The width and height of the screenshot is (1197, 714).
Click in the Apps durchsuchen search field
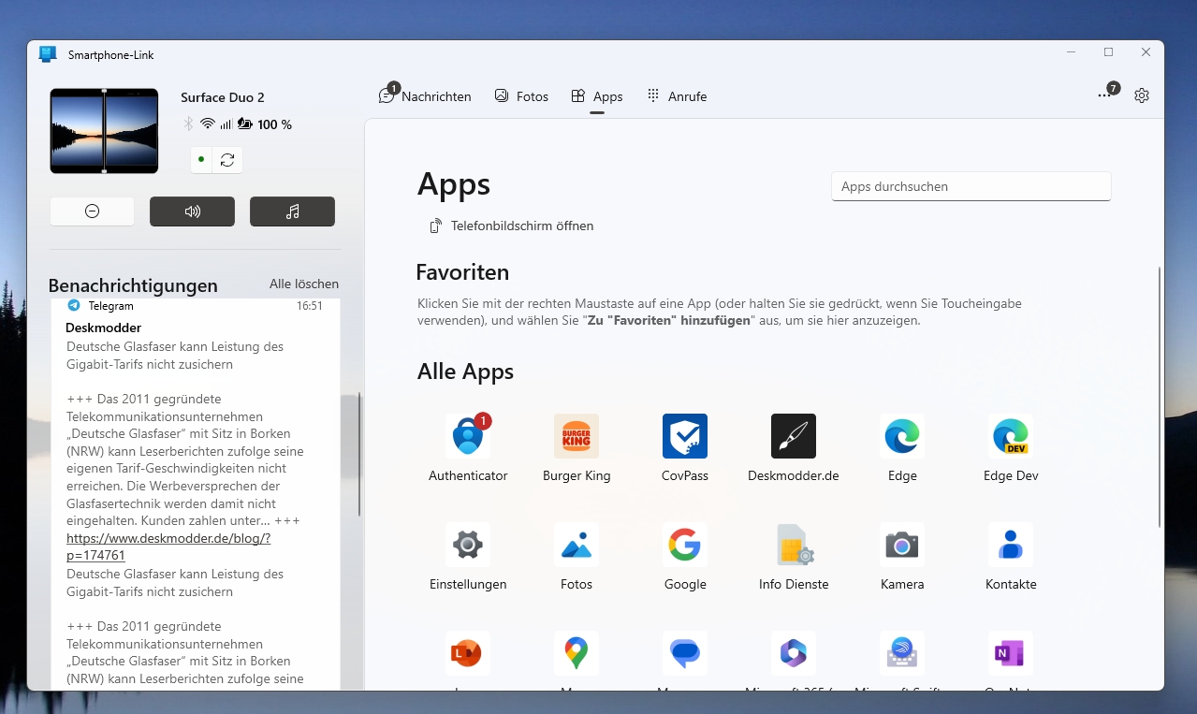pyautogui.click(x=971, y=186)
